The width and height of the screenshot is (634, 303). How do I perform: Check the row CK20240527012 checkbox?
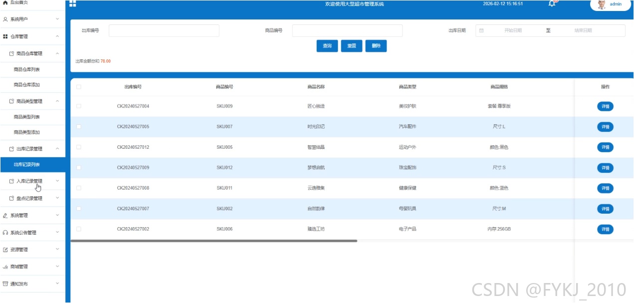79,147
